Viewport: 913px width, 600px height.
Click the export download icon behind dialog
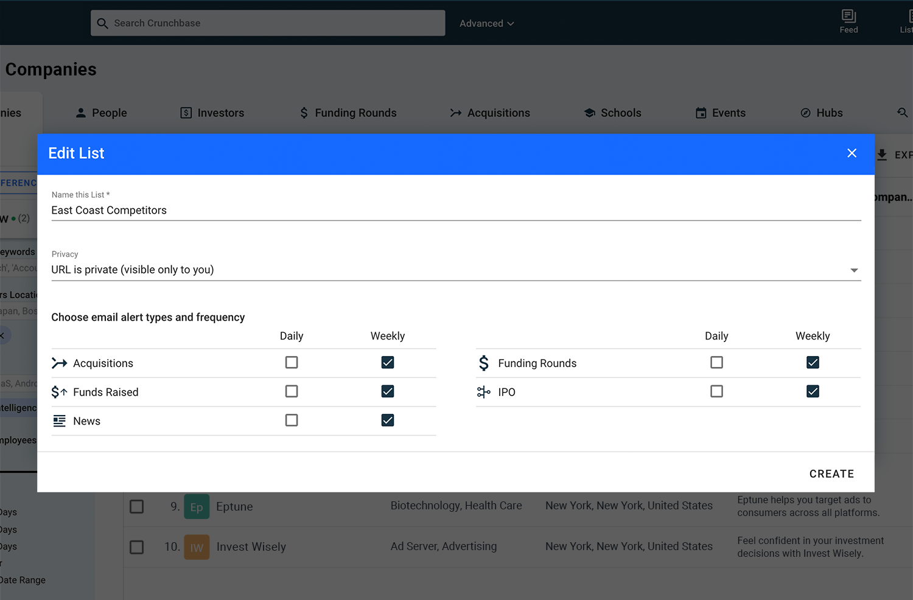click(882, 155)
